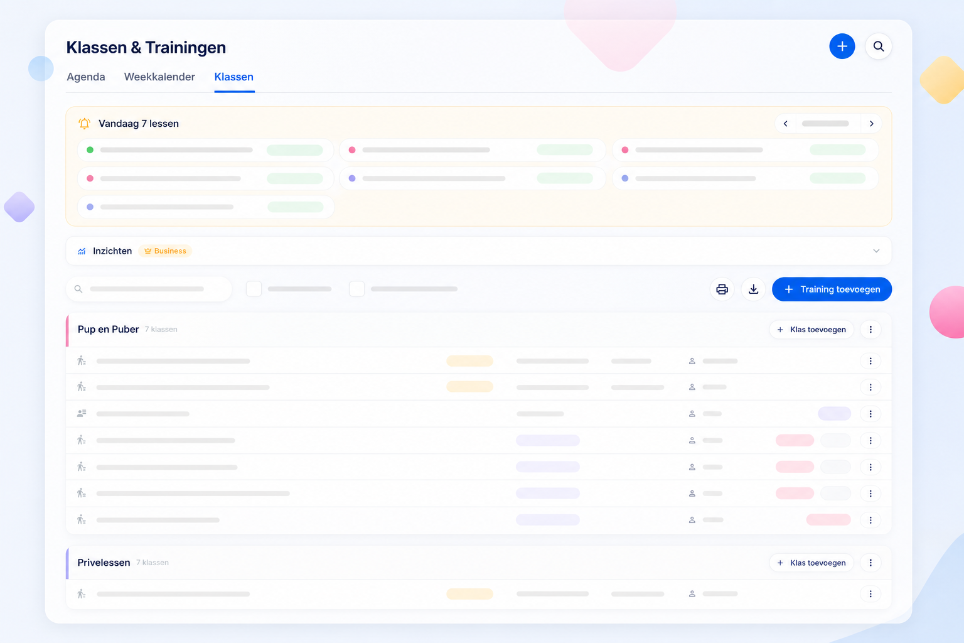
Task: Click the Inzichten chart icon
Action: coord(82,251)
